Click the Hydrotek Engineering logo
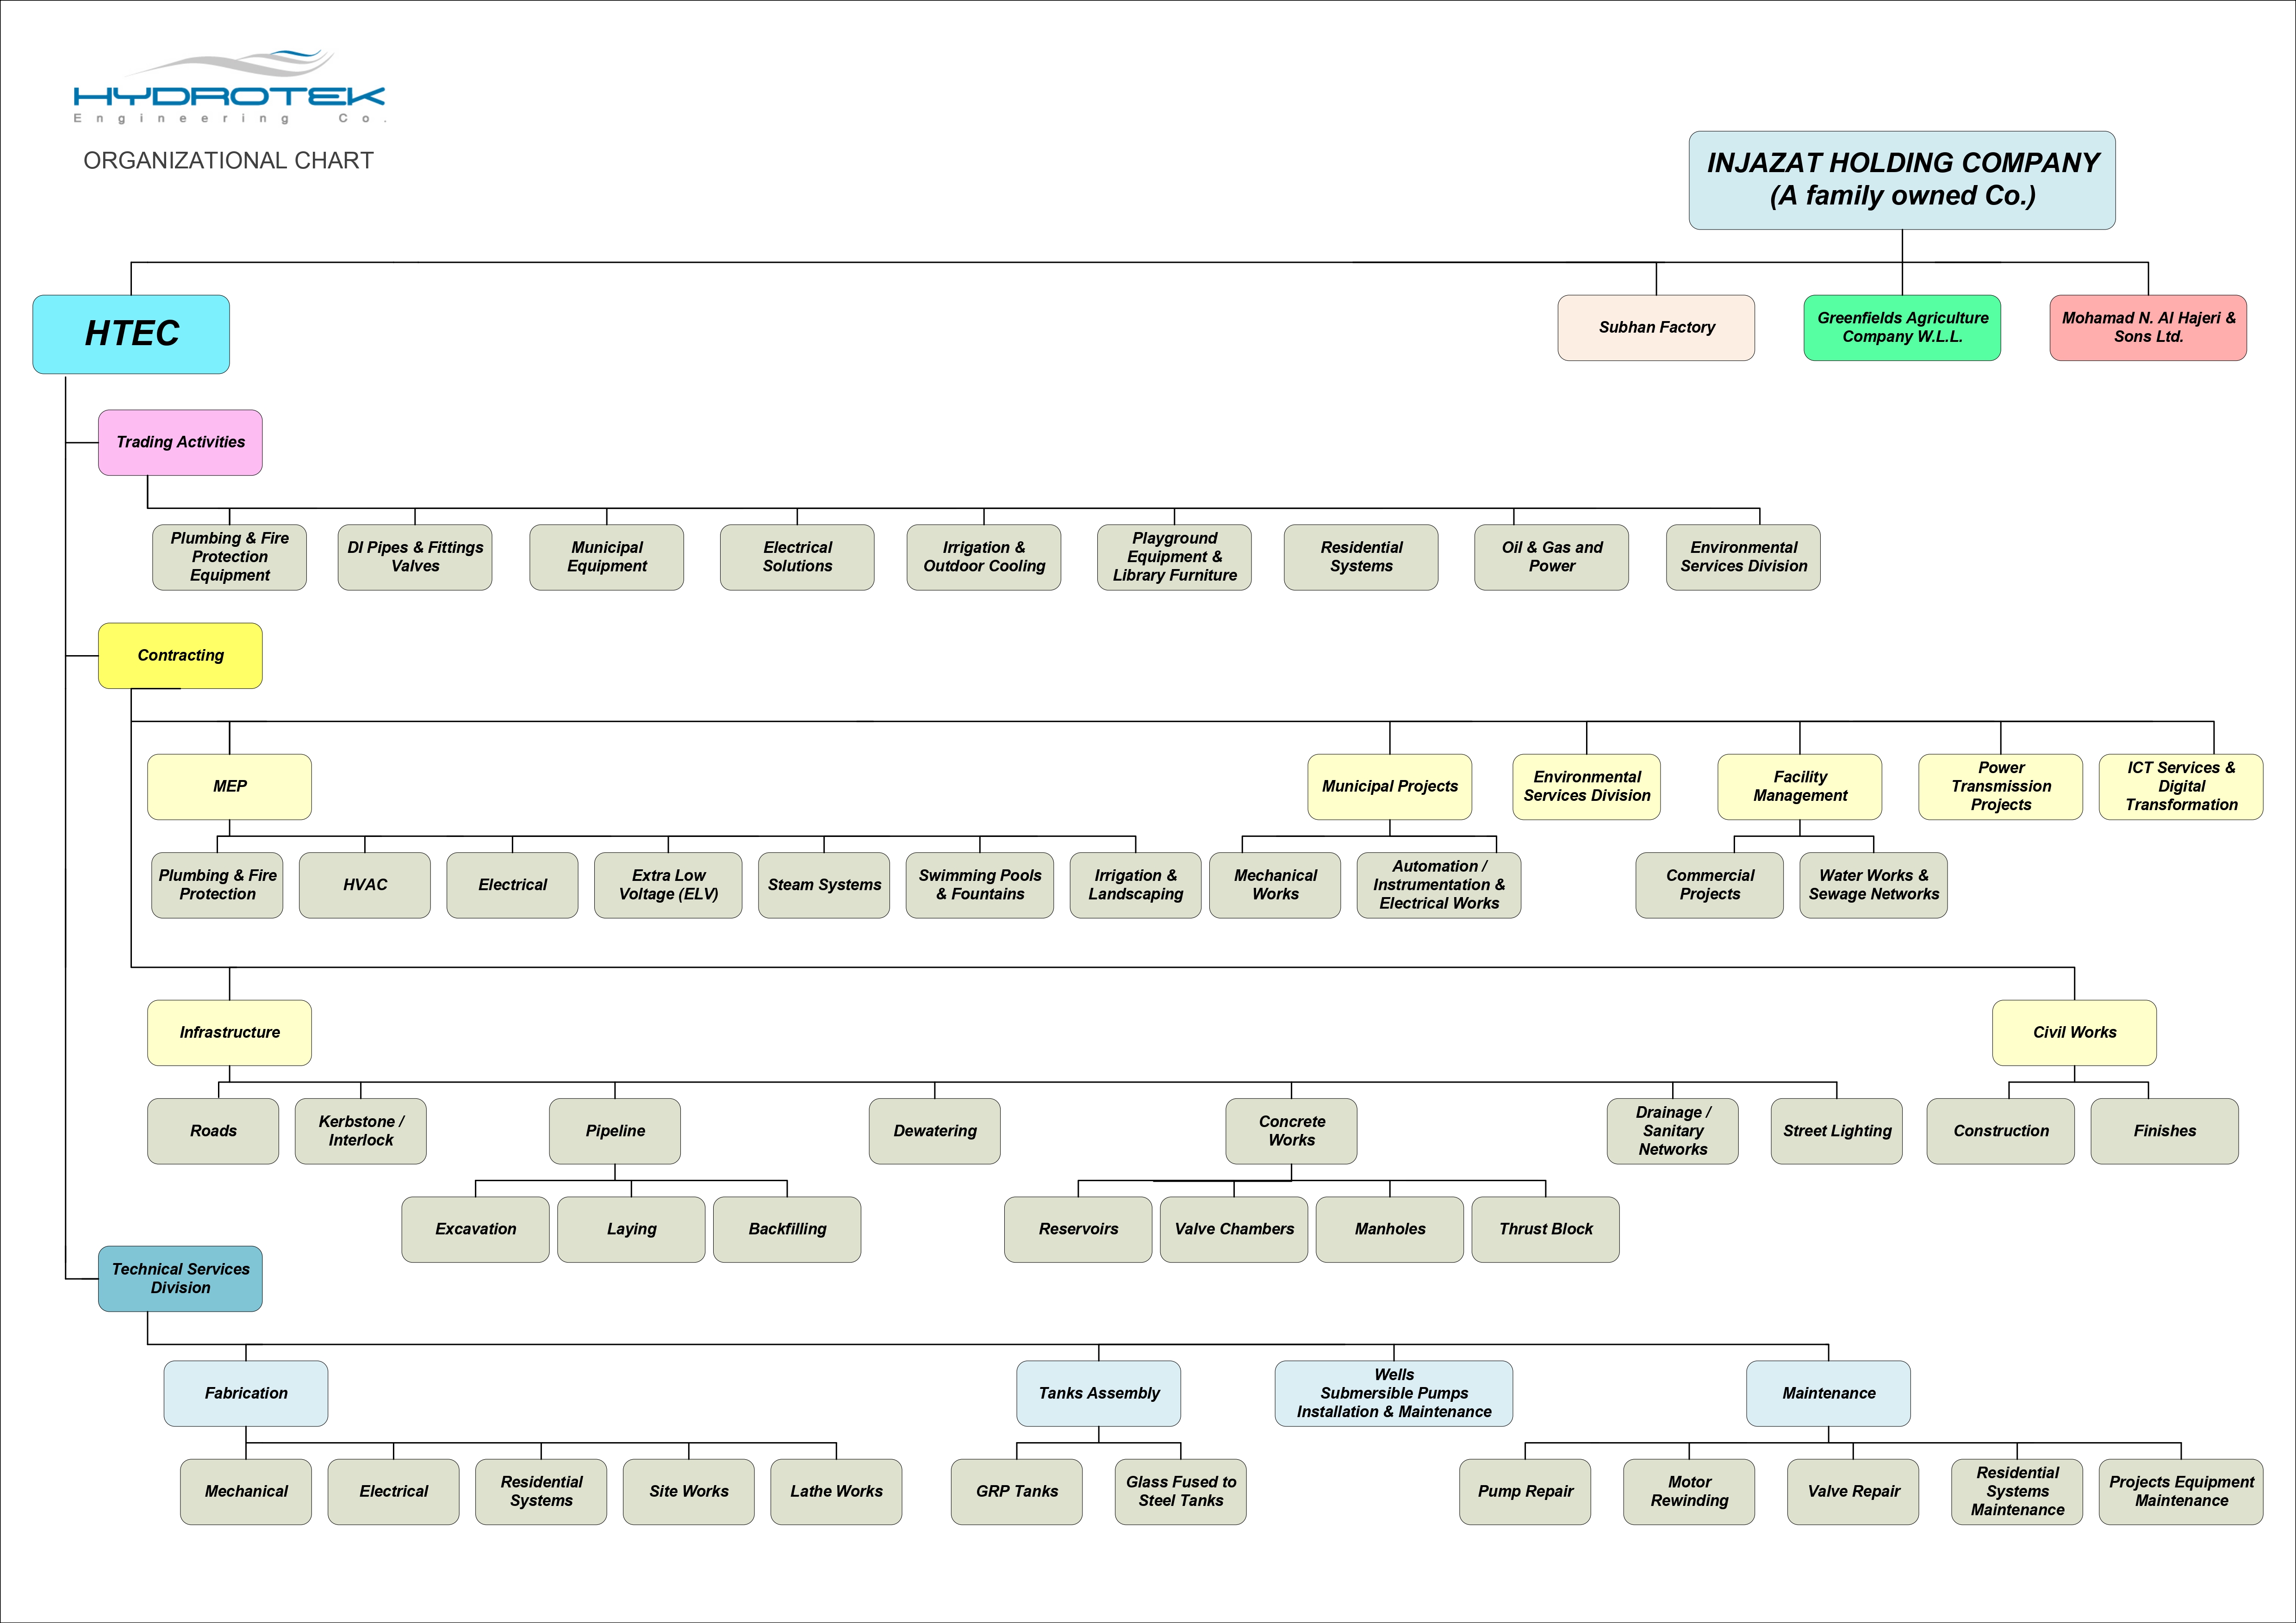Image resolution: width=2296 pixels, height=1623 pixels. pyautogui.click(x=228, y=87)
